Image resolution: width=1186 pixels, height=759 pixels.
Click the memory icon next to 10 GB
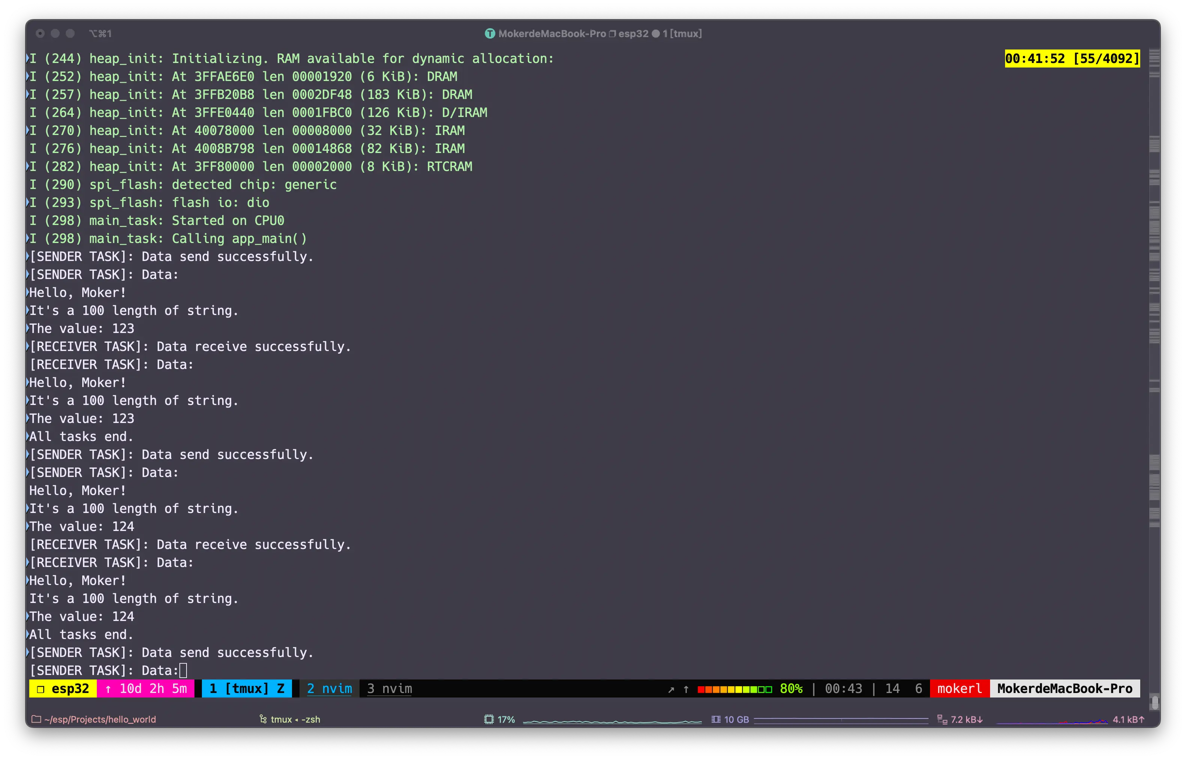(716, 719)
